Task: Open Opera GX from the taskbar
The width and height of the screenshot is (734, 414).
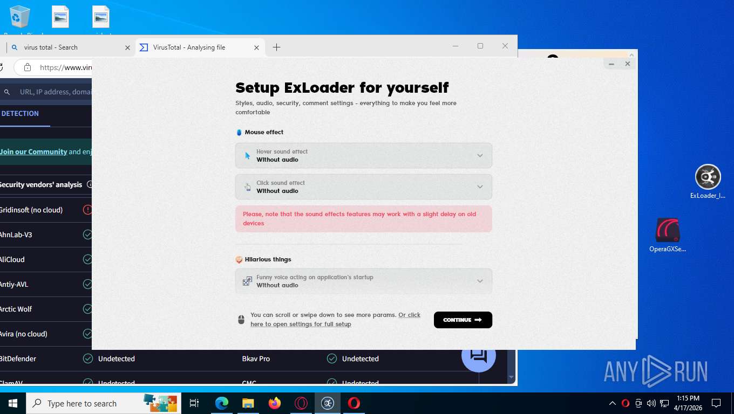Action: 301,403
